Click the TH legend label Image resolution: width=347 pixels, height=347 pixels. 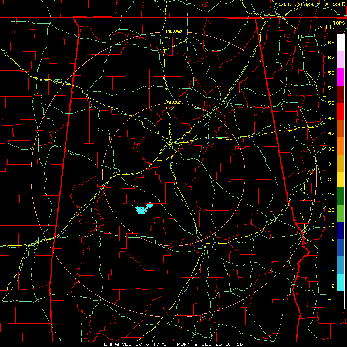pyautogui.click(x=331, y=301)
